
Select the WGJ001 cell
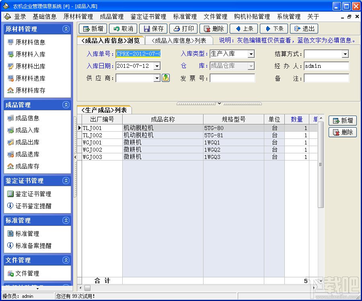click(102, 142)
